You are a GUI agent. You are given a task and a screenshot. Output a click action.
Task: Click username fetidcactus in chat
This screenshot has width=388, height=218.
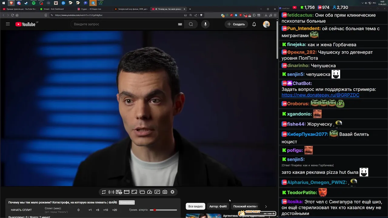coord(300,15)
